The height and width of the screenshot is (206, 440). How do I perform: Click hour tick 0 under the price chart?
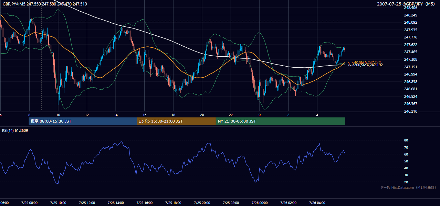[259, 115]
